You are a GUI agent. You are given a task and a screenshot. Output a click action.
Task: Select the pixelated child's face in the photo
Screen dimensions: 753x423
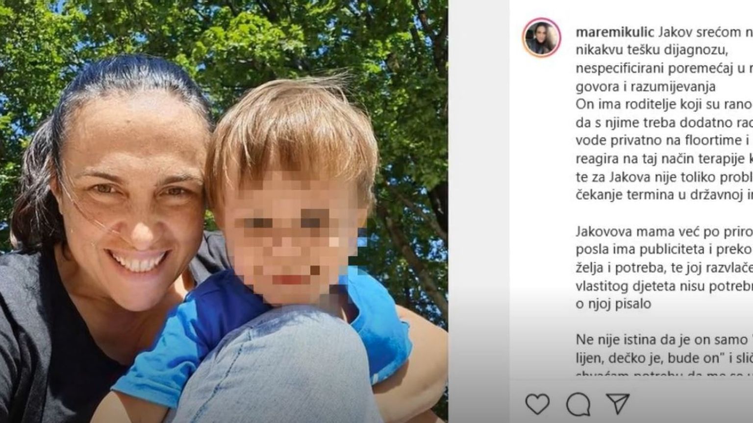(x=293, y=237)
